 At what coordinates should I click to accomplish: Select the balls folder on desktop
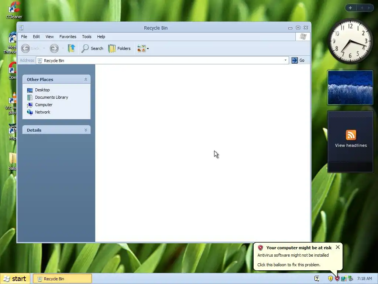12,161
